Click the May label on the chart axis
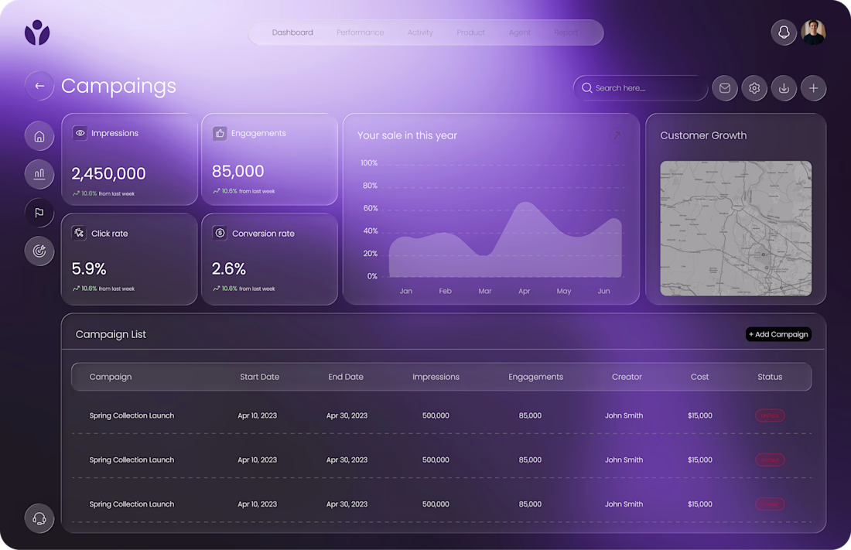851x550 pixels. (564, 291)
